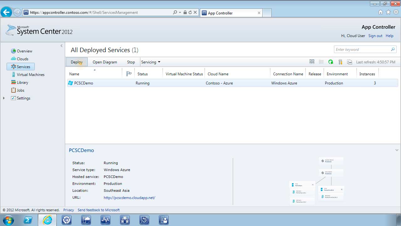Click the Sign out link
Screen dimensions: 401x226
click(x=375, y=36)
